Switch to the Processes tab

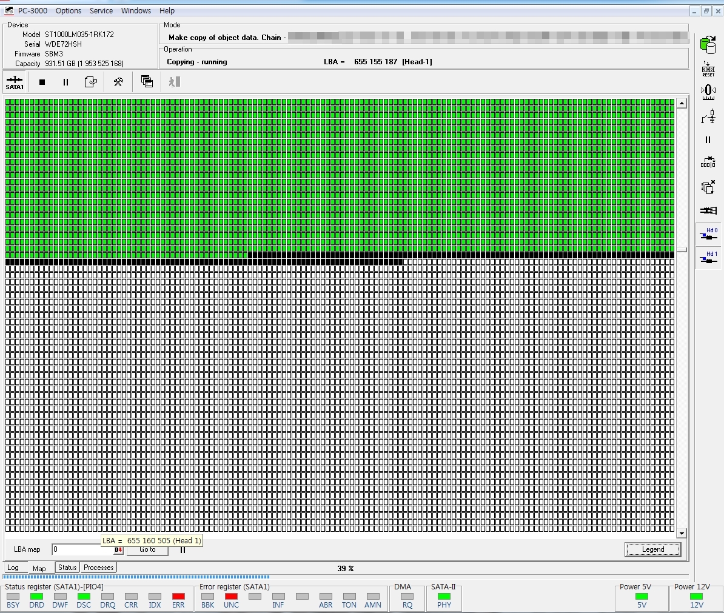(98, 568)
